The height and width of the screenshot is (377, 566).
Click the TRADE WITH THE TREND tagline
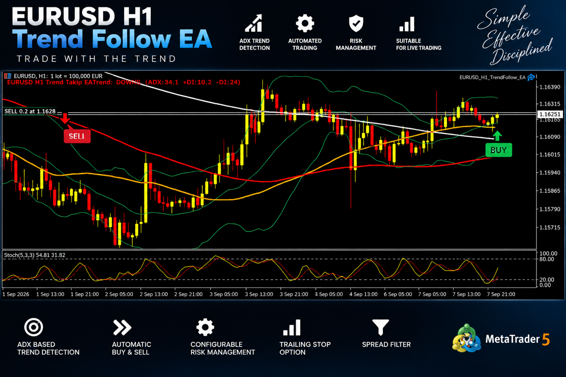click(97, 59)
